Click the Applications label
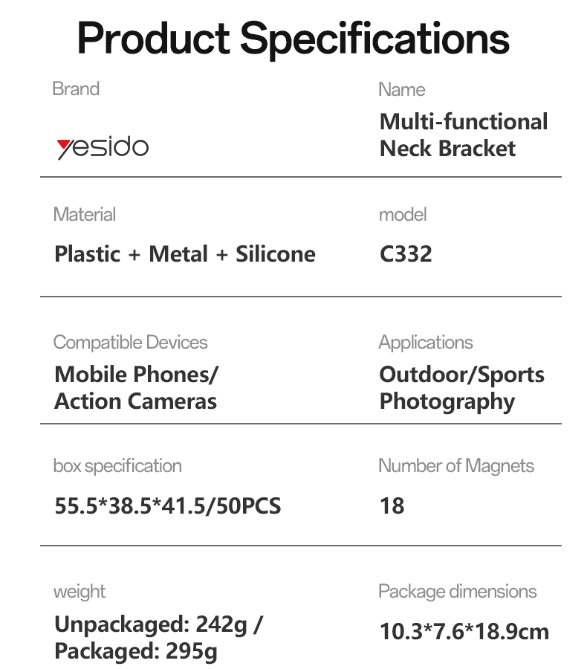Screen dimensions: 587x669 pyautogui.click(x=425, y=343)
